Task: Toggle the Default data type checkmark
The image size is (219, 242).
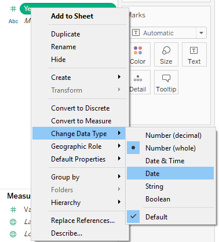Action: (x=170, y=217)
